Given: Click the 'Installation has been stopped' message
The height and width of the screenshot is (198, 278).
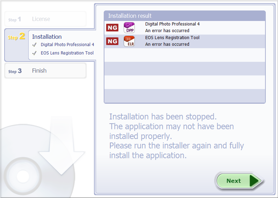Looking at the screenshot, I should click(x=163, y=117).
